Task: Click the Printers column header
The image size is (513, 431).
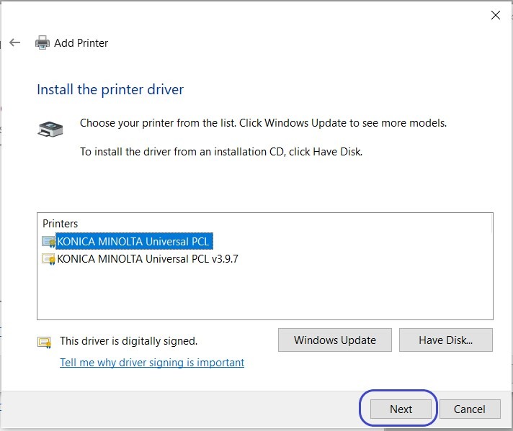Action: point(61,224)
